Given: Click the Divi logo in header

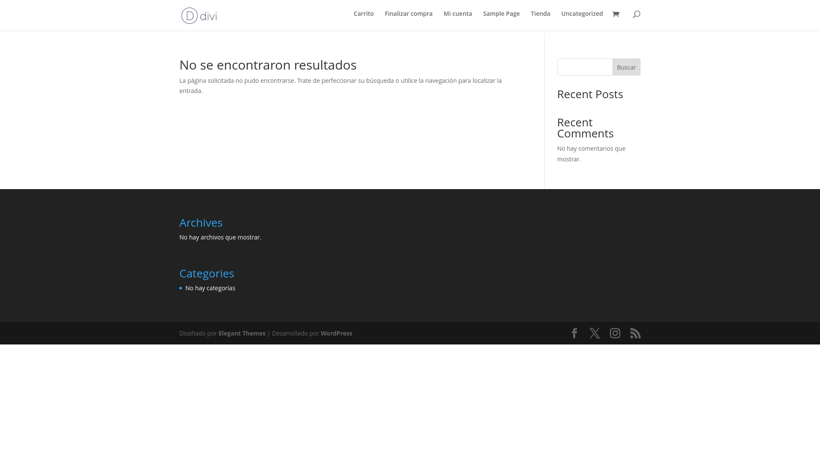Looking at the screenshot, I should (x=199, y=15).
